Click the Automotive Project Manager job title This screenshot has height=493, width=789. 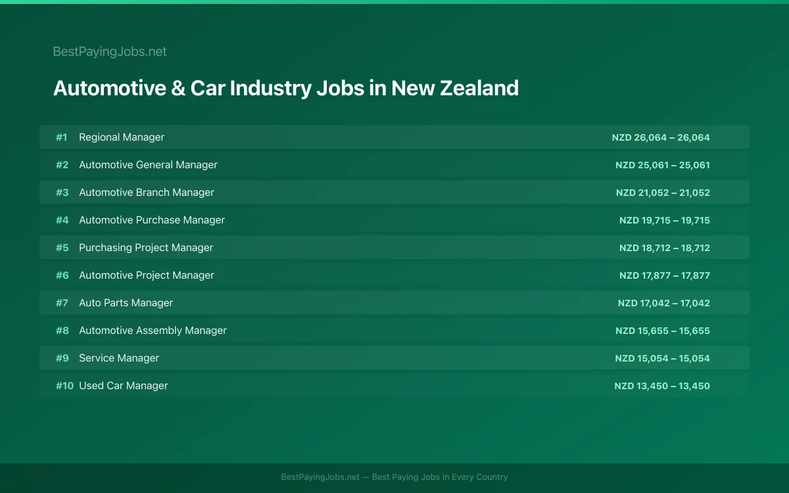pyautogui.click(x=147, y=275)
